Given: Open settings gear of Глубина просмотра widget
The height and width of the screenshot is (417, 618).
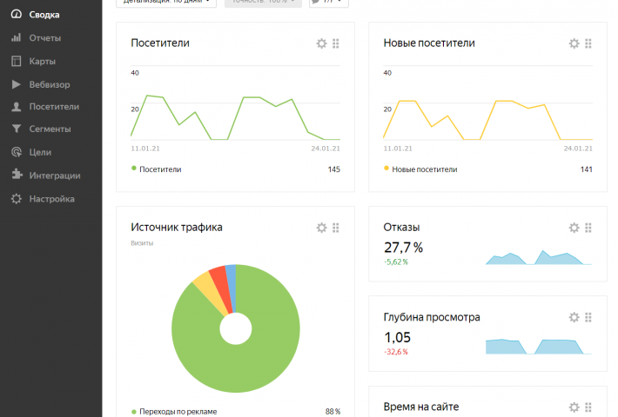Looking at the screenshot, I should (x=574, y=317).
